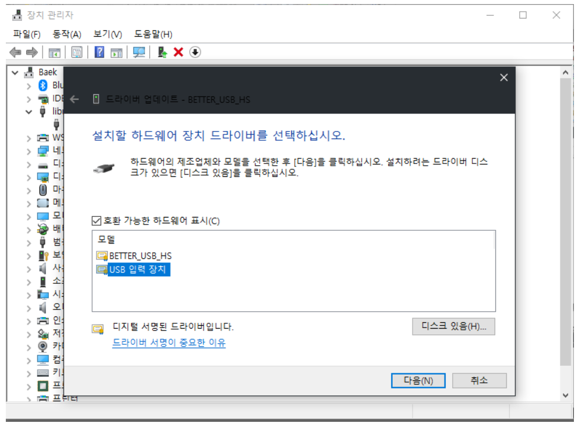Select the mouse device icon in the tree
Screen dimensions: 578x424
click(43, 190)
